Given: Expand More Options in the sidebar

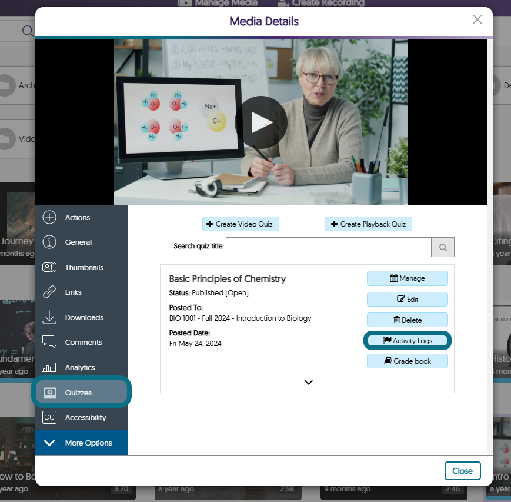Looking at the screenshot, I should pos(82,443).
